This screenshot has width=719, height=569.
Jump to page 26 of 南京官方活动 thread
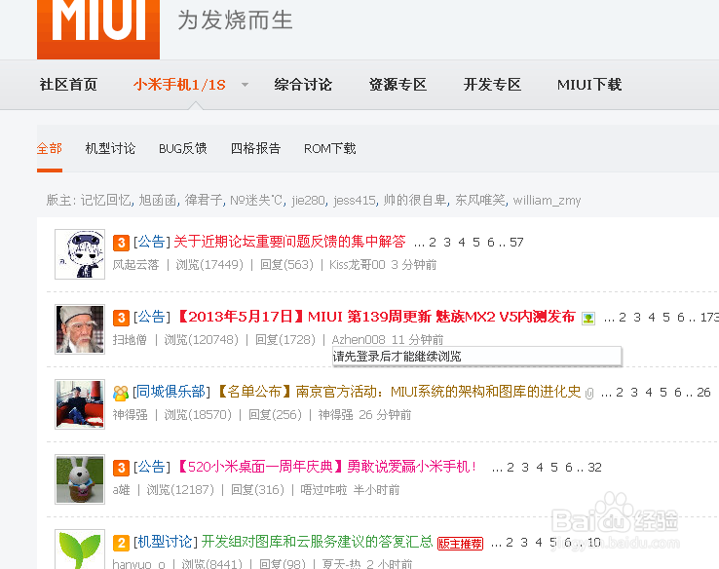[x=703, y=393]
